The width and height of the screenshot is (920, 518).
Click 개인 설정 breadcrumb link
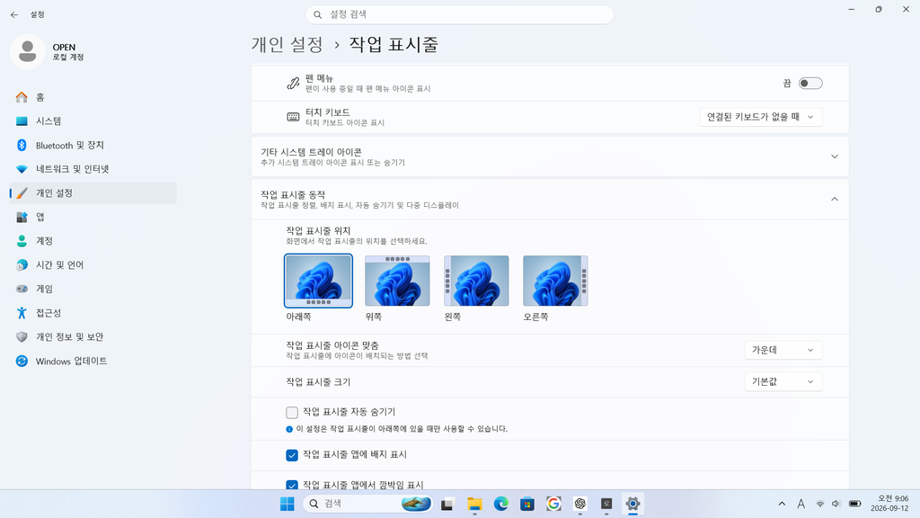click(x=287, y=45)
